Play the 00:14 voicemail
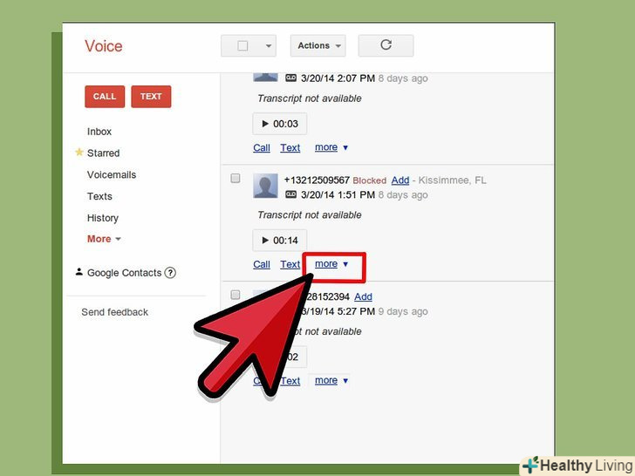This screenshot has height=476, width=635. [x=279, y=241]
